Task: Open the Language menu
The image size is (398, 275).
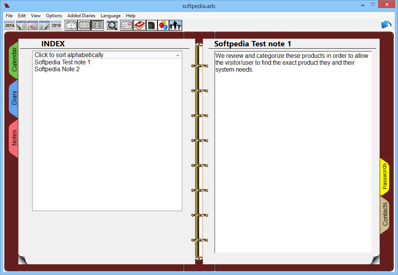Action: (111, 15)
